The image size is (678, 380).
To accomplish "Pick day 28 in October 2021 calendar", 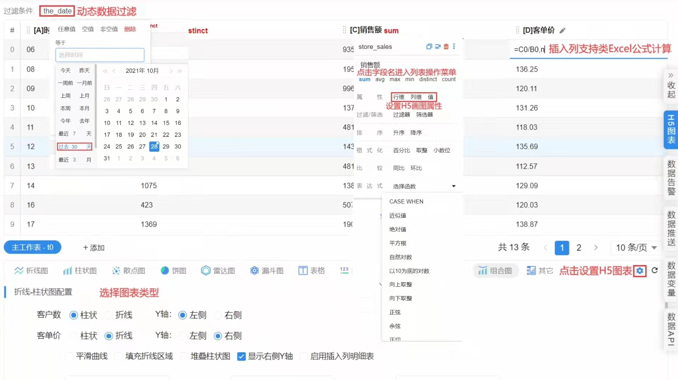I will (154, 146).
